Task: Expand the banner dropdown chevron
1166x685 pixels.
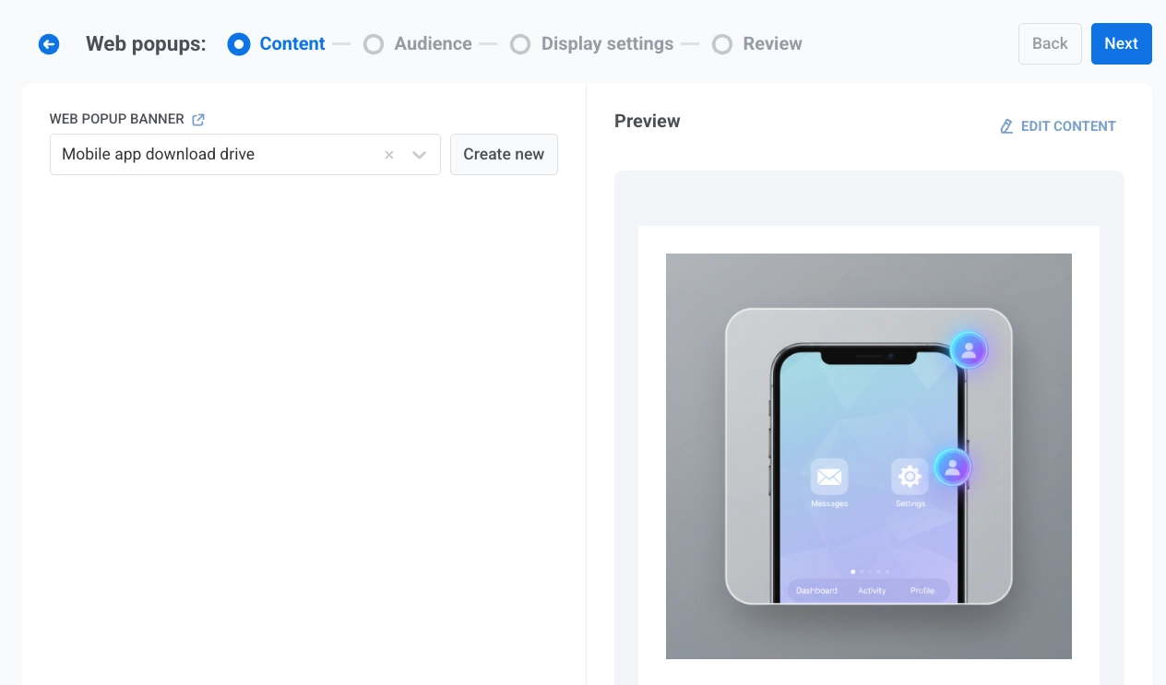Action: click(420, 155)
